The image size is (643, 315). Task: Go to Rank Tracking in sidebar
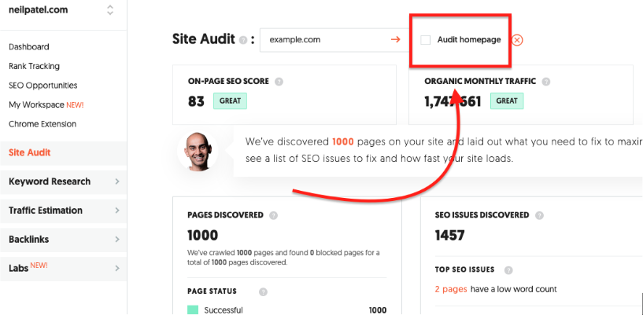[x=34, y=66]
